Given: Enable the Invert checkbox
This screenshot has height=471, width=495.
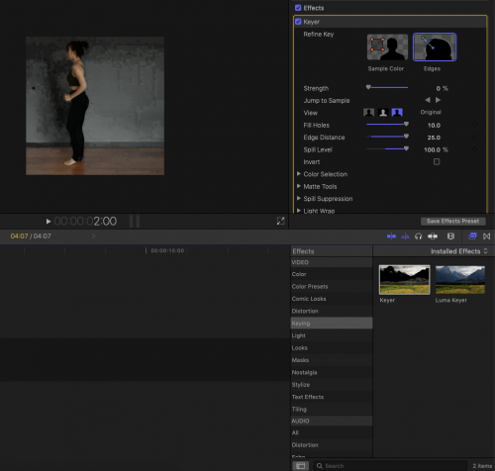Looking at the screenshot, I should coord(437,162).
